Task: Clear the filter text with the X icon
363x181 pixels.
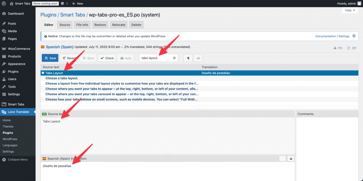Action: (x=174, y=58)
